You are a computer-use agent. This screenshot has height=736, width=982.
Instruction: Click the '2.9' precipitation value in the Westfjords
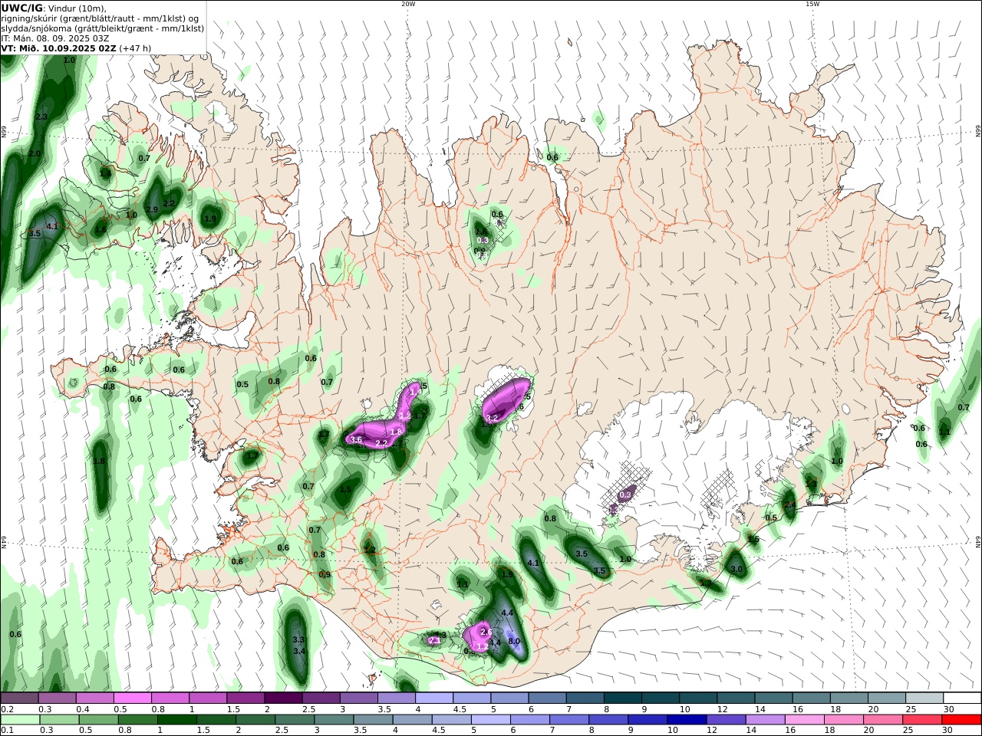pyautogui.click(x=152, y=209)
